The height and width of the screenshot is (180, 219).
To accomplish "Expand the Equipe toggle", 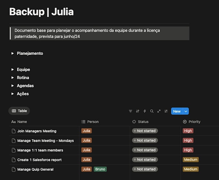I will point(13,69).
